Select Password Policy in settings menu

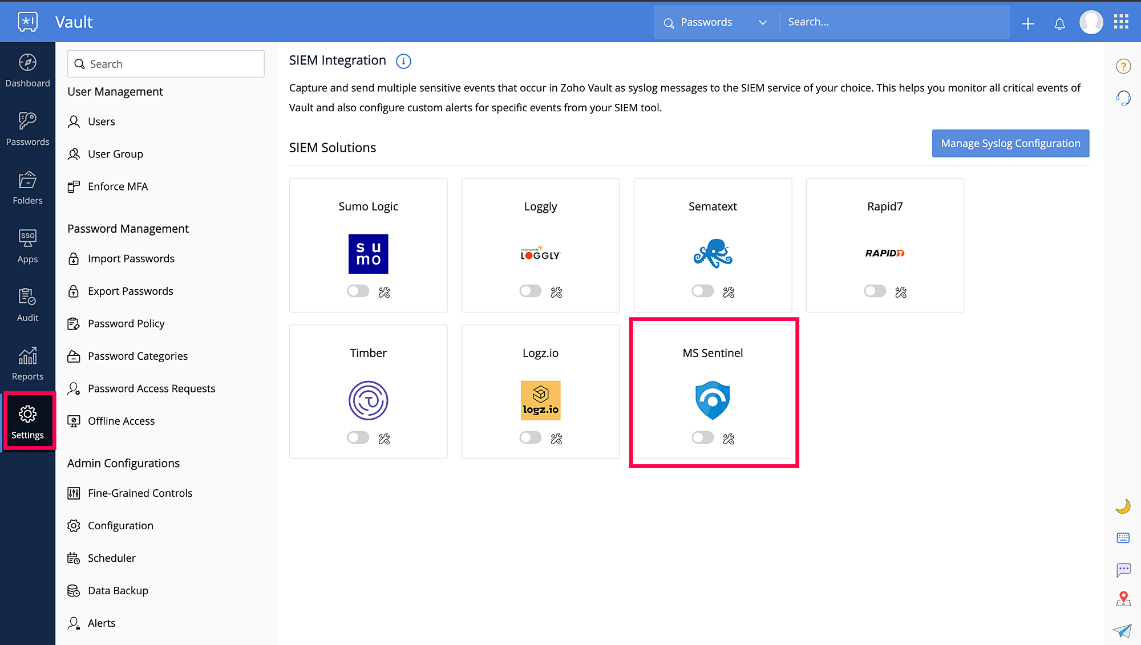coord(126,323)
